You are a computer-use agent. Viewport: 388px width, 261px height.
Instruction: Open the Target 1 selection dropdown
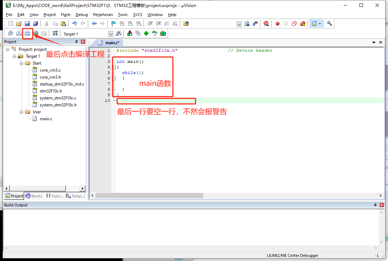pyautogui.click(x=111, y=34)
